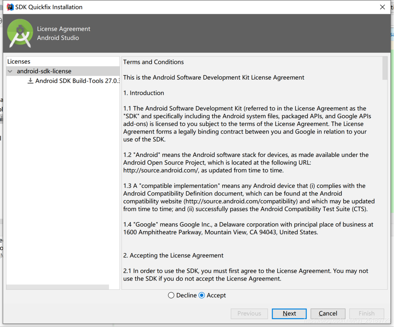Screen dimensions: 394x327
Task: Collapse the android-sdk-license tree node
Action: coord(10,71)
